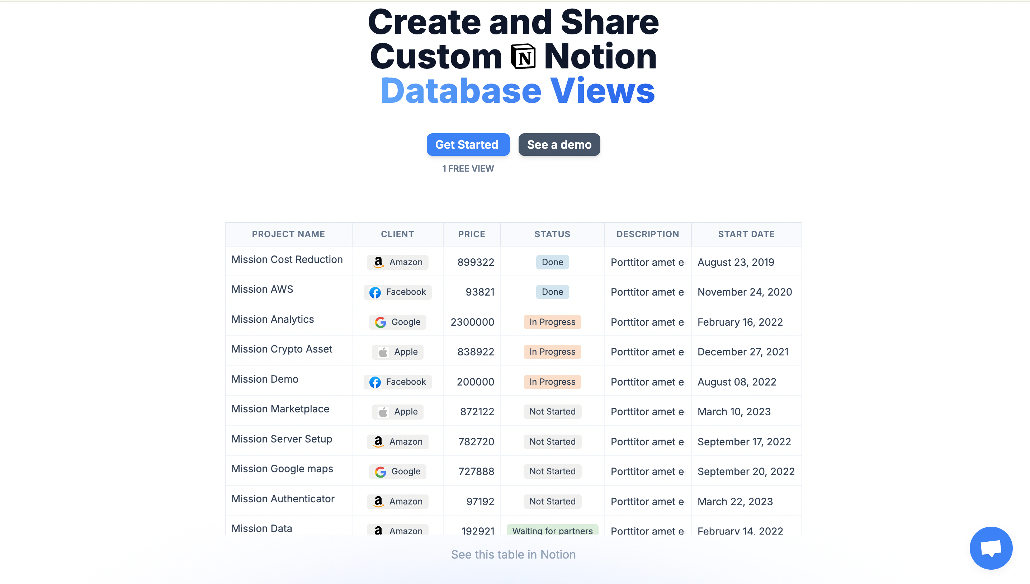This screenshot has width=1030, height=584.
Task: Click the Notion logo in the headline
Action: (523, 57)
